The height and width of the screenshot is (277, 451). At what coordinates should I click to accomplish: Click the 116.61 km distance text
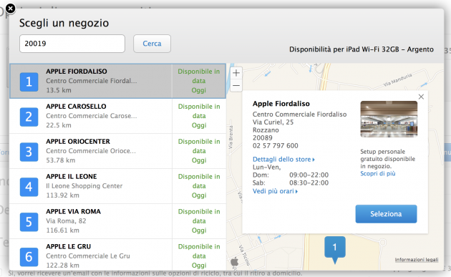[63, 230]
